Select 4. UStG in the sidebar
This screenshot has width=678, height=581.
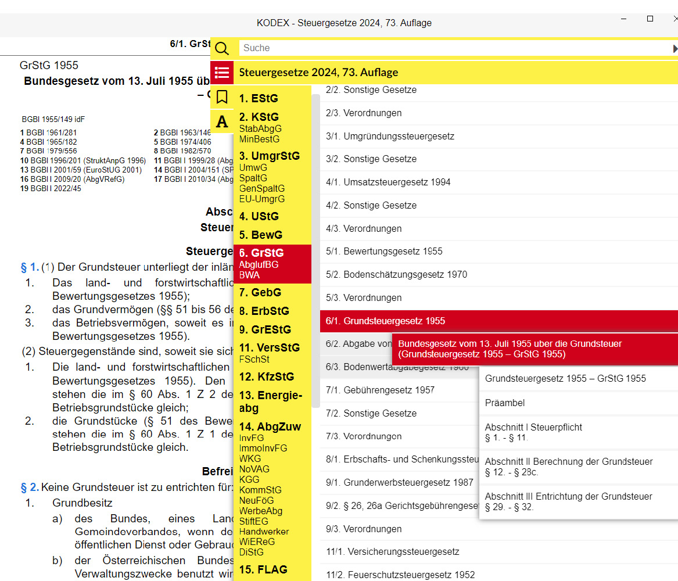pyautogui.click(x=259, y=216)
